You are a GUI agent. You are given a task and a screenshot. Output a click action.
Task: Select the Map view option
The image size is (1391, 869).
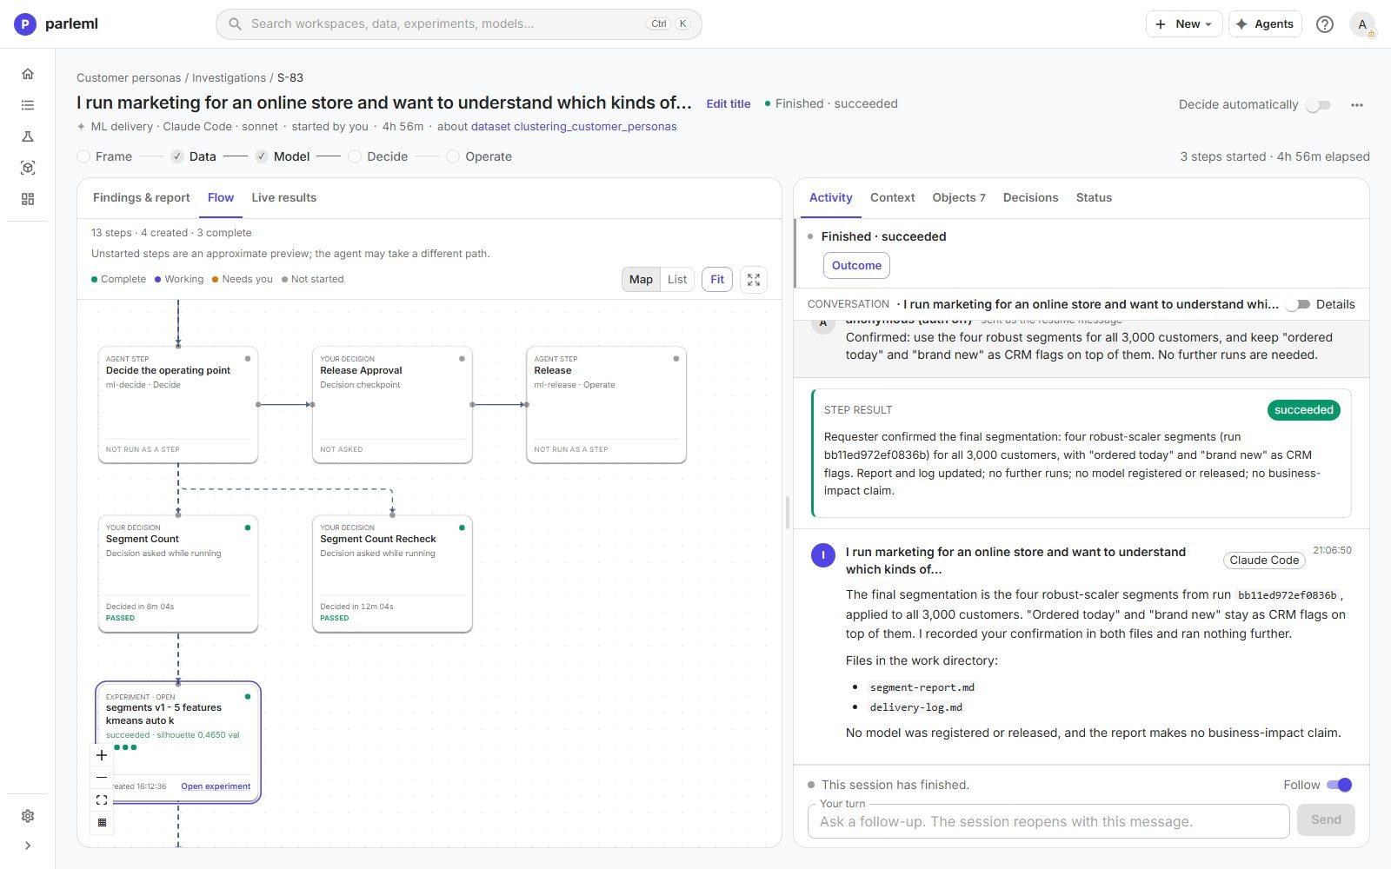point(641,280)
